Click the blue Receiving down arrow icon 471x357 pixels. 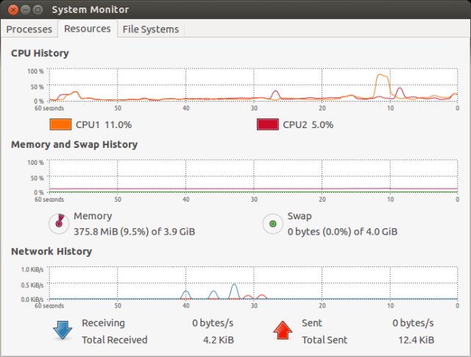pos(62,331)
